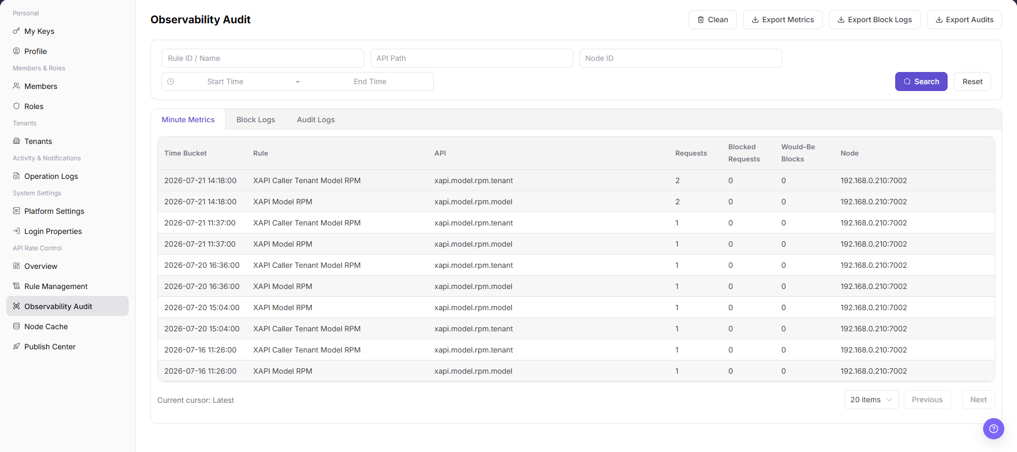Click time cell 2026-07-21 14:18:00 of Tenant RPM row

tap(200, 180)
